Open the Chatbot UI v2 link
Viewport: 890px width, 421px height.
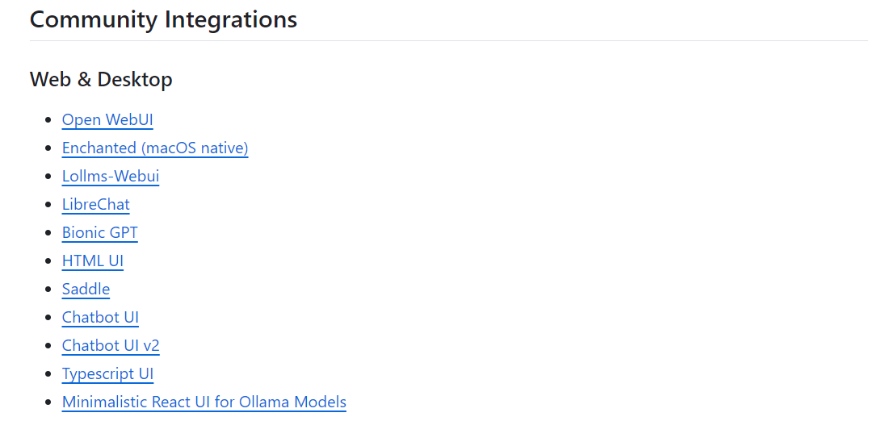[111, 346]
